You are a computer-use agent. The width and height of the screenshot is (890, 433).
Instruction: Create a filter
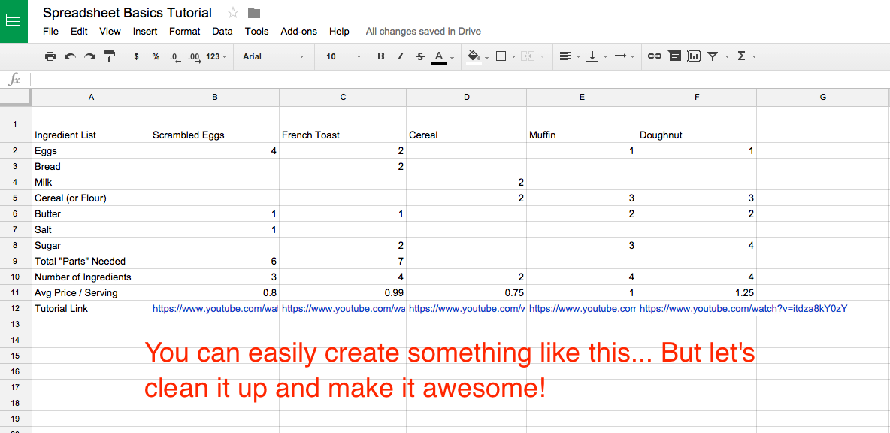coord(713,56)
